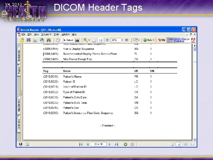Screen dimensions: 213x160
Task: Click the scrollbar thumb
Action: (x=195, y=62)
